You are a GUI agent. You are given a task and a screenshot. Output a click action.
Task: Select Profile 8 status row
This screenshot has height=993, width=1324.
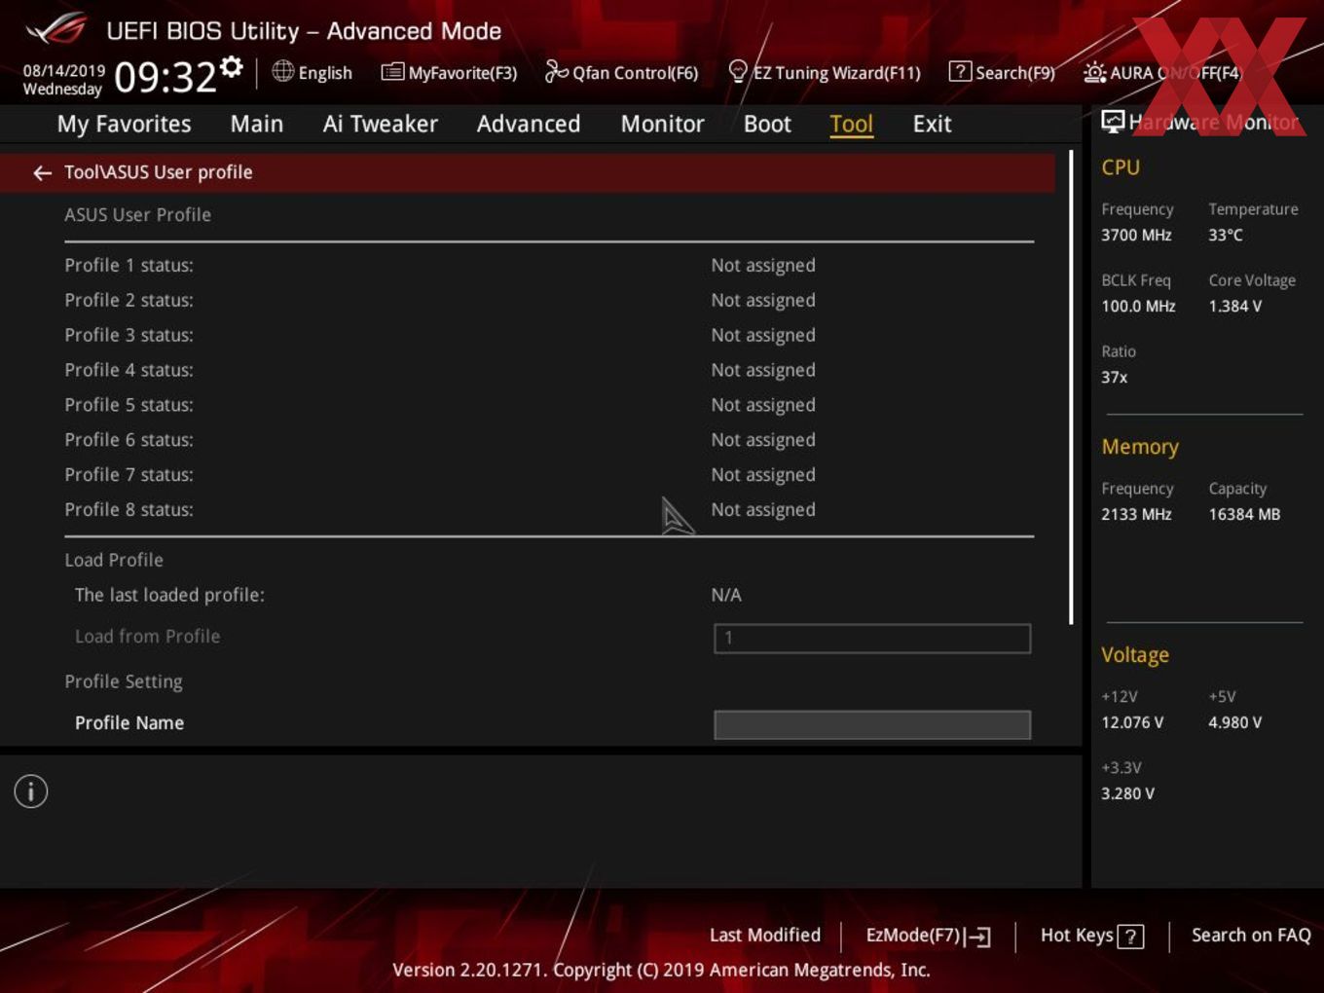pyautogui.click(x=549, y=510)
